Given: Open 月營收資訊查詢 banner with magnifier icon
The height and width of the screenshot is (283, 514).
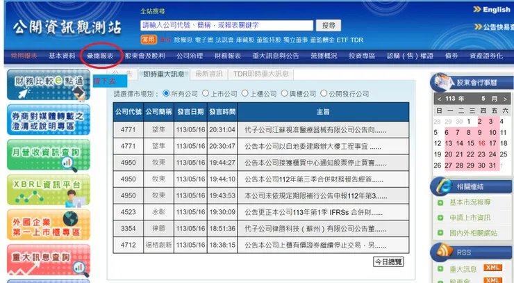Looking at the screenshot, I should point(48,154).
